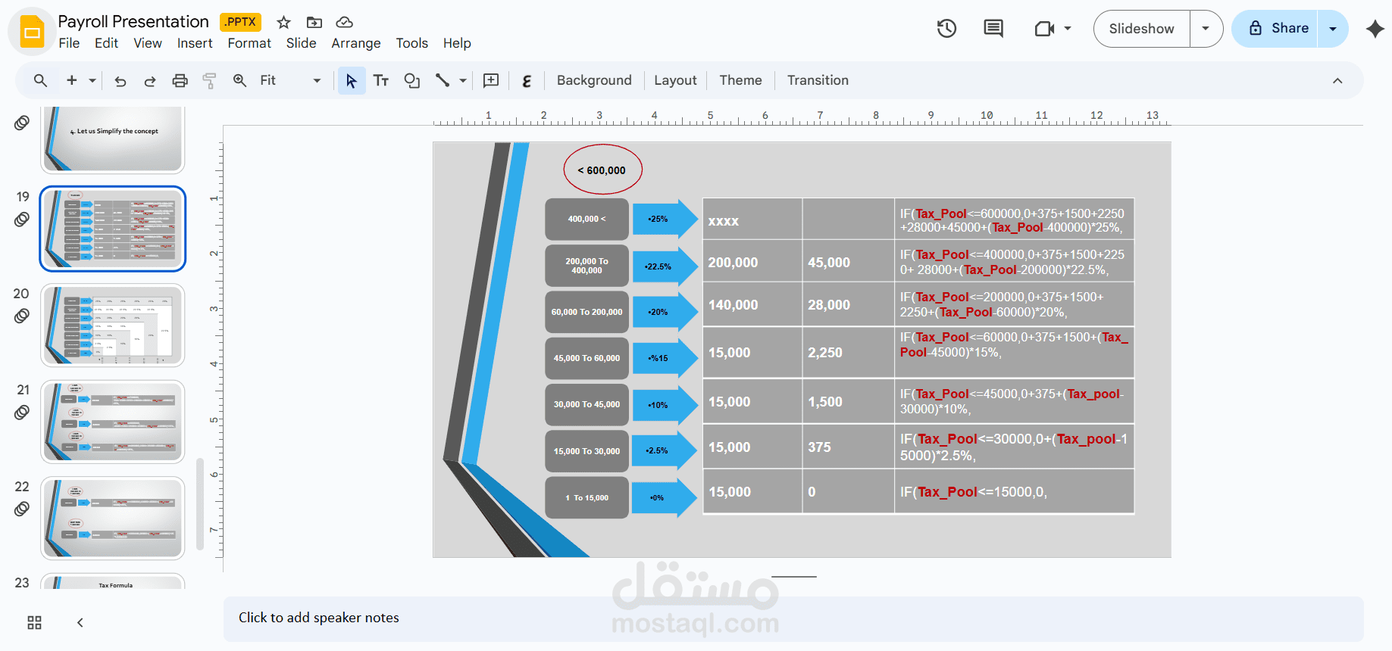Select slide 21 thumbnail
The width and height of the screenshot is (1392, 651).
pyautogui.click(x=113, y=422)
